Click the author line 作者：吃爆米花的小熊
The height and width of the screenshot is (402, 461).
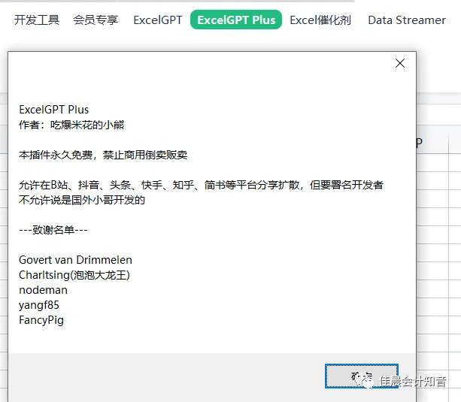click(71, 125)
